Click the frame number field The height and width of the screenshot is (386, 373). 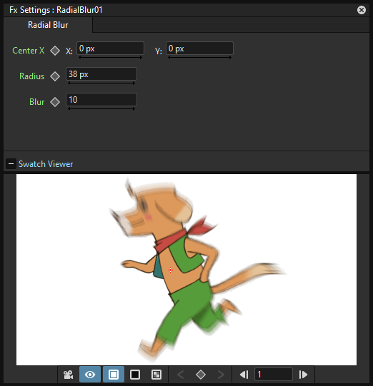[274, 375]
